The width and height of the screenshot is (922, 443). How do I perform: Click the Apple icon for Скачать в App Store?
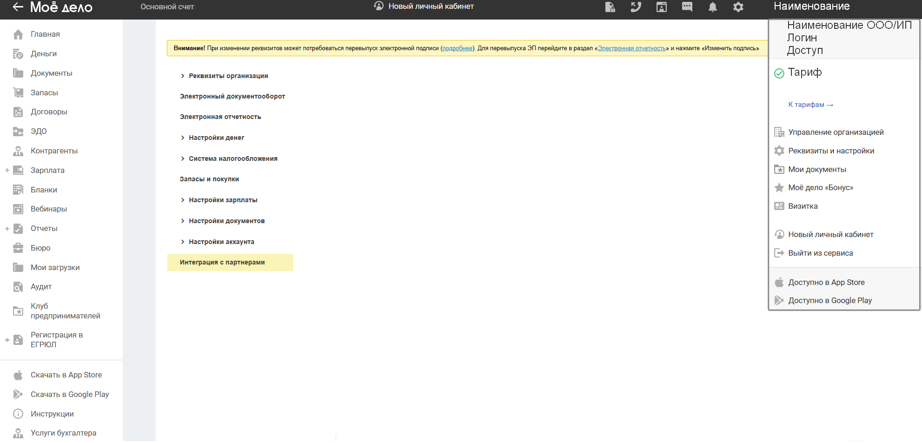[x=18, y=375]
